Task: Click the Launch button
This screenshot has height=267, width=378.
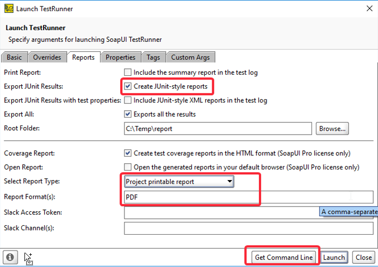Action: tap(334, 257)
